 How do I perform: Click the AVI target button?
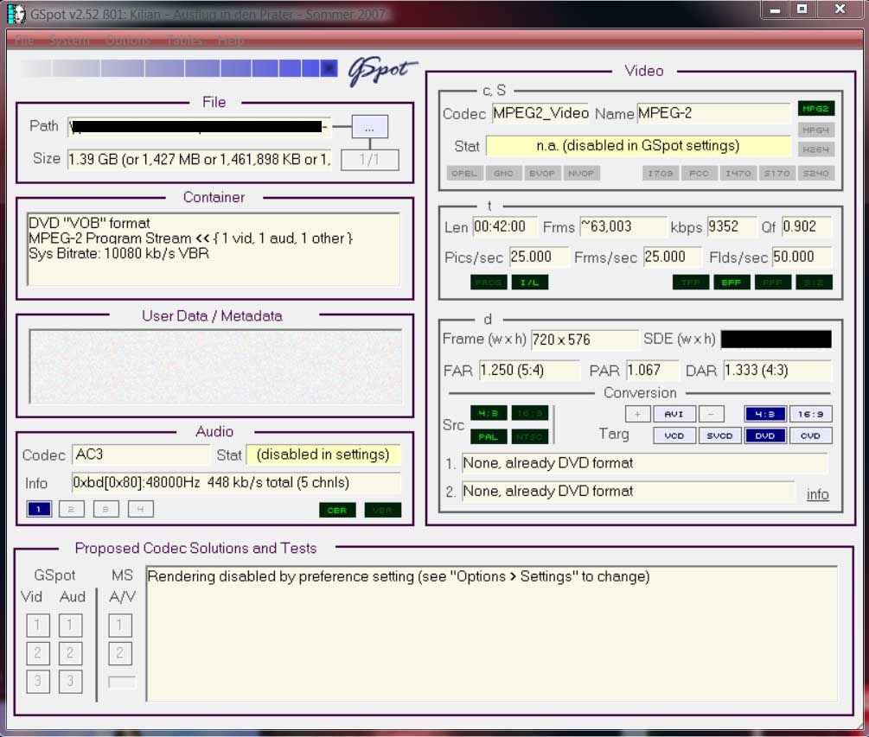(674, 414)
